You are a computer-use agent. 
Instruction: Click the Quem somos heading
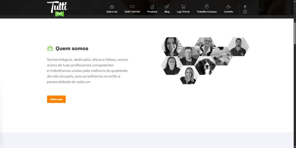click(x=72, y=48)
